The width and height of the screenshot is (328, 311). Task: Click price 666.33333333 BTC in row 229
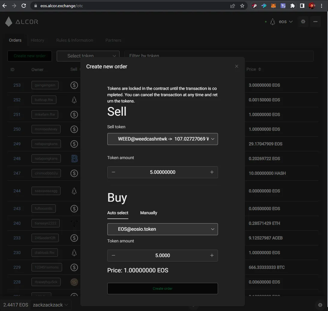point(267,267)
